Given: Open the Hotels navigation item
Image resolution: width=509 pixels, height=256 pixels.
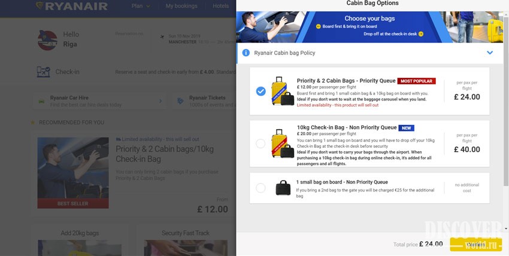Looking at the screenshot, I should pos(221,7).
